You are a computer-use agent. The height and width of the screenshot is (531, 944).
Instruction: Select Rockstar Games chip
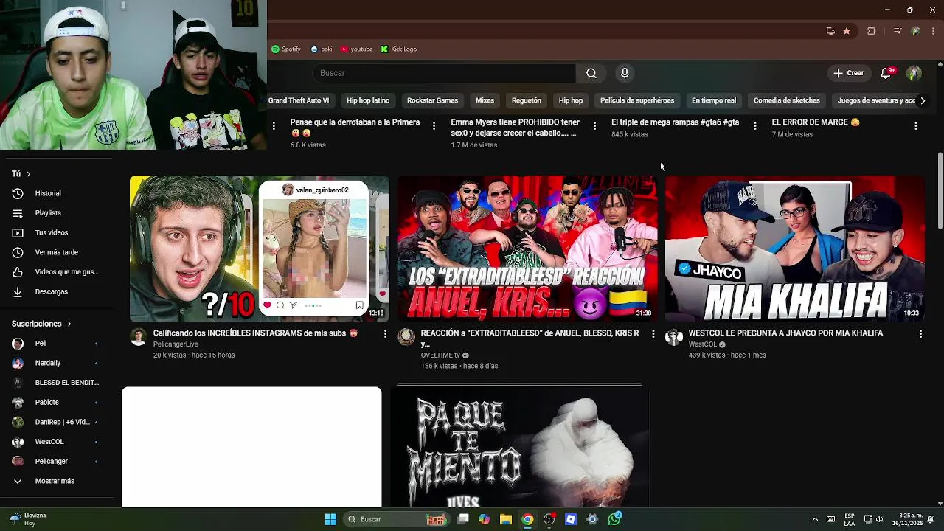click(432, 100)
